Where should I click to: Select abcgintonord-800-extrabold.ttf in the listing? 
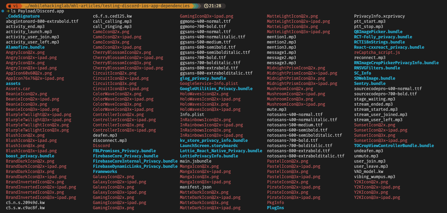click(42, 21)
